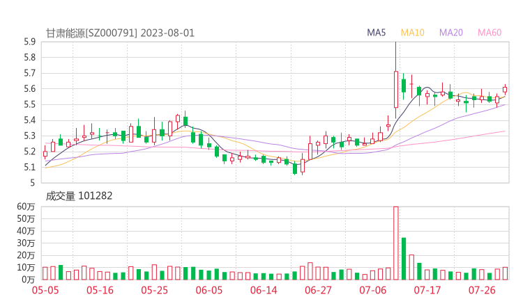The height and width of the screenshot is (306, 516).
Task: Click the 50万 volume axis label
Action: (x=26, y=218)
